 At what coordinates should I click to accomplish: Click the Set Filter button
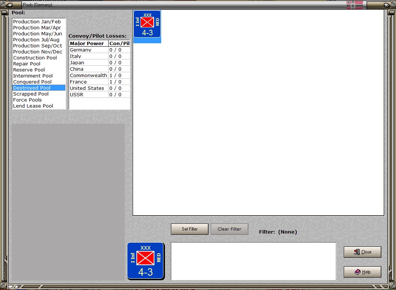click(190, 229)
